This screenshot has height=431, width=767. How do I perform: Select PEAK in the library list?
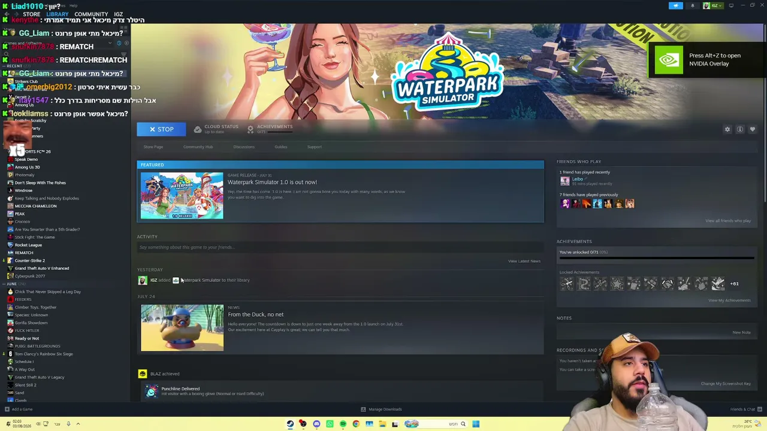point(19,214)
